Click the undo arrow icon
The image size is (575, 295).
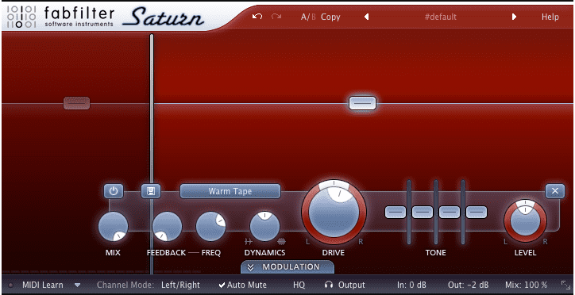[x=257, y=17]
